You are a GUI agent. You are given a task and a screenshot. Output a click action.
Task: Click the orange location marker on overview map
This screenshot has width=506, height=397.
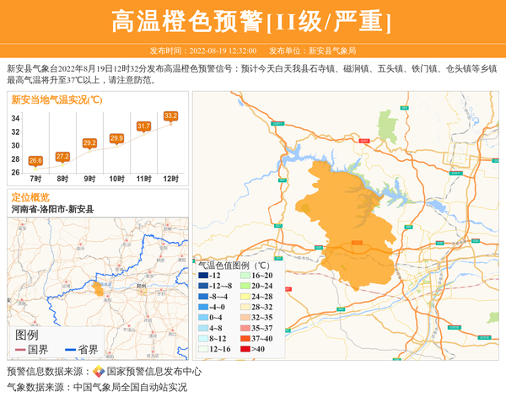click(99, 289)
